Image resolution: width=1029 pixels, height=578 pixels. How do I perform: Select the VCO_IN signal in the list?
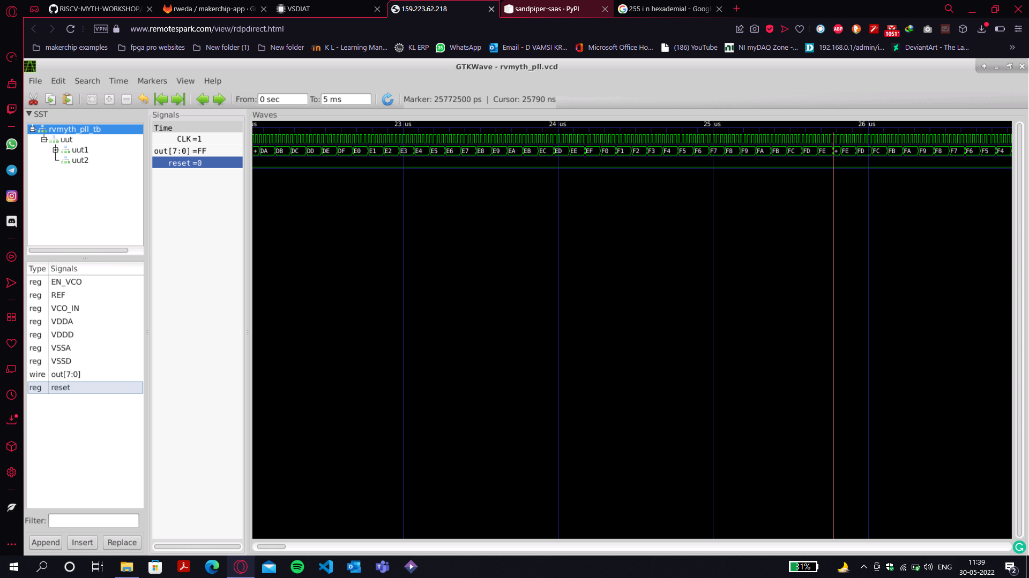point(65,308)
